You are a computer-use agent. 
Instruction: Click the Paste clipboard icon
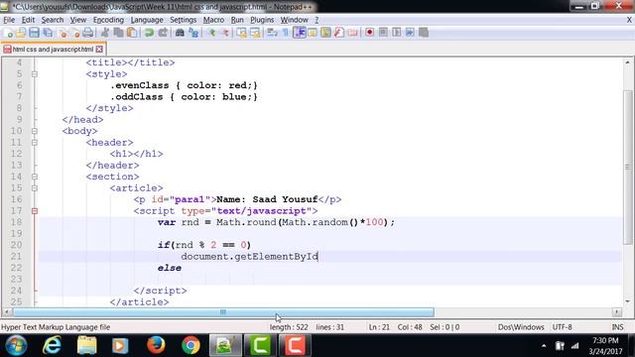click(132, 33)
